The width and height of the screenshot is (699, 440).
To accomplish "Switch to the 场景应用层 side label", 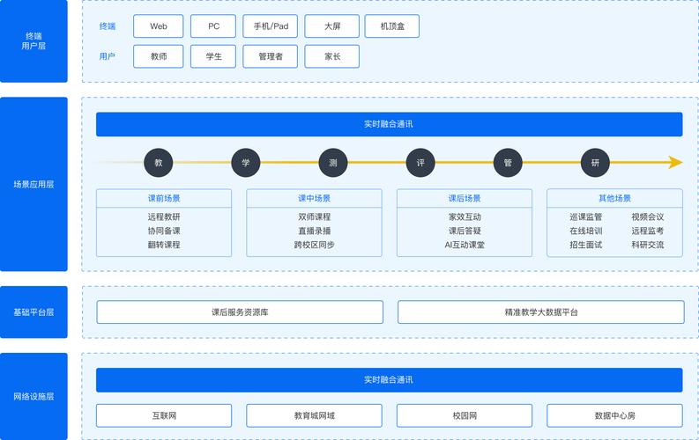I will point(33,185).
